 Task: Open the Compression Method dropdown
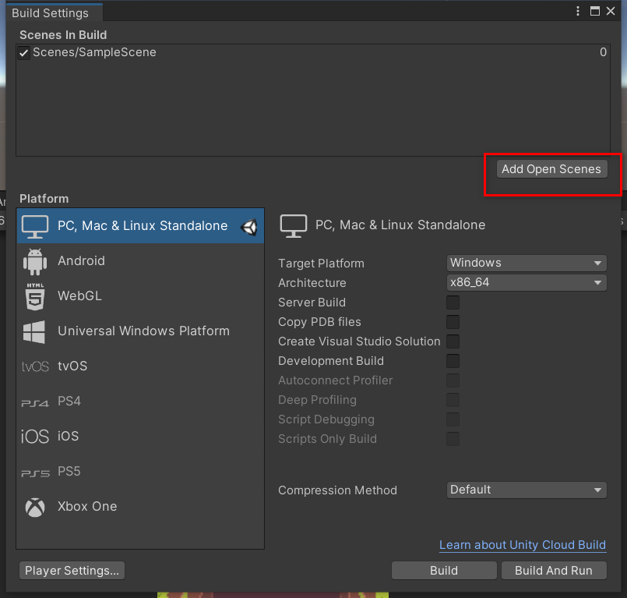click(527, 490)
